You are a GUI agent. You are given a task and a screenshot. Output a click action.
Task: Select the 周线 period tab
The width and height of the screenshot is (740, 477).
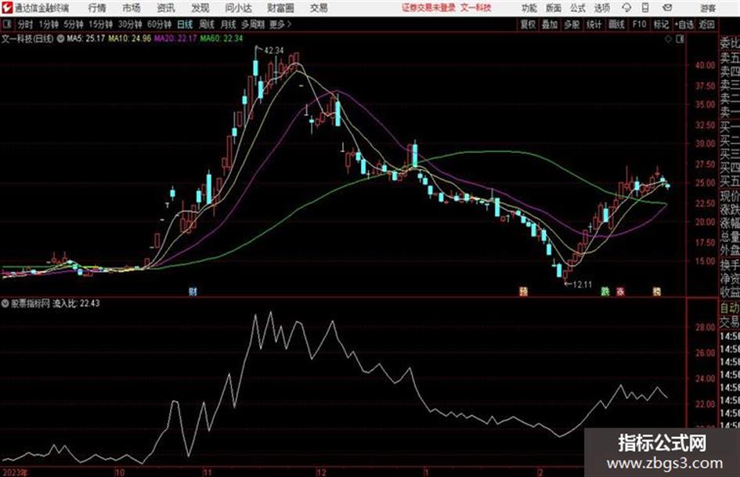click(207, 24)
